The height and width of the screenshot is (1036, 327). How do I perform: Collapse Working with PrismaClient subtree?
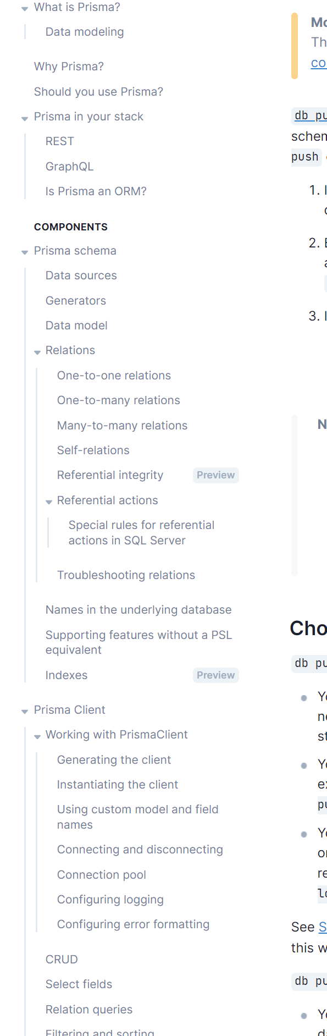(37, 736)
